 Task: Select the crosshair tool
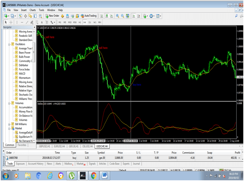(x=11, y=22)
